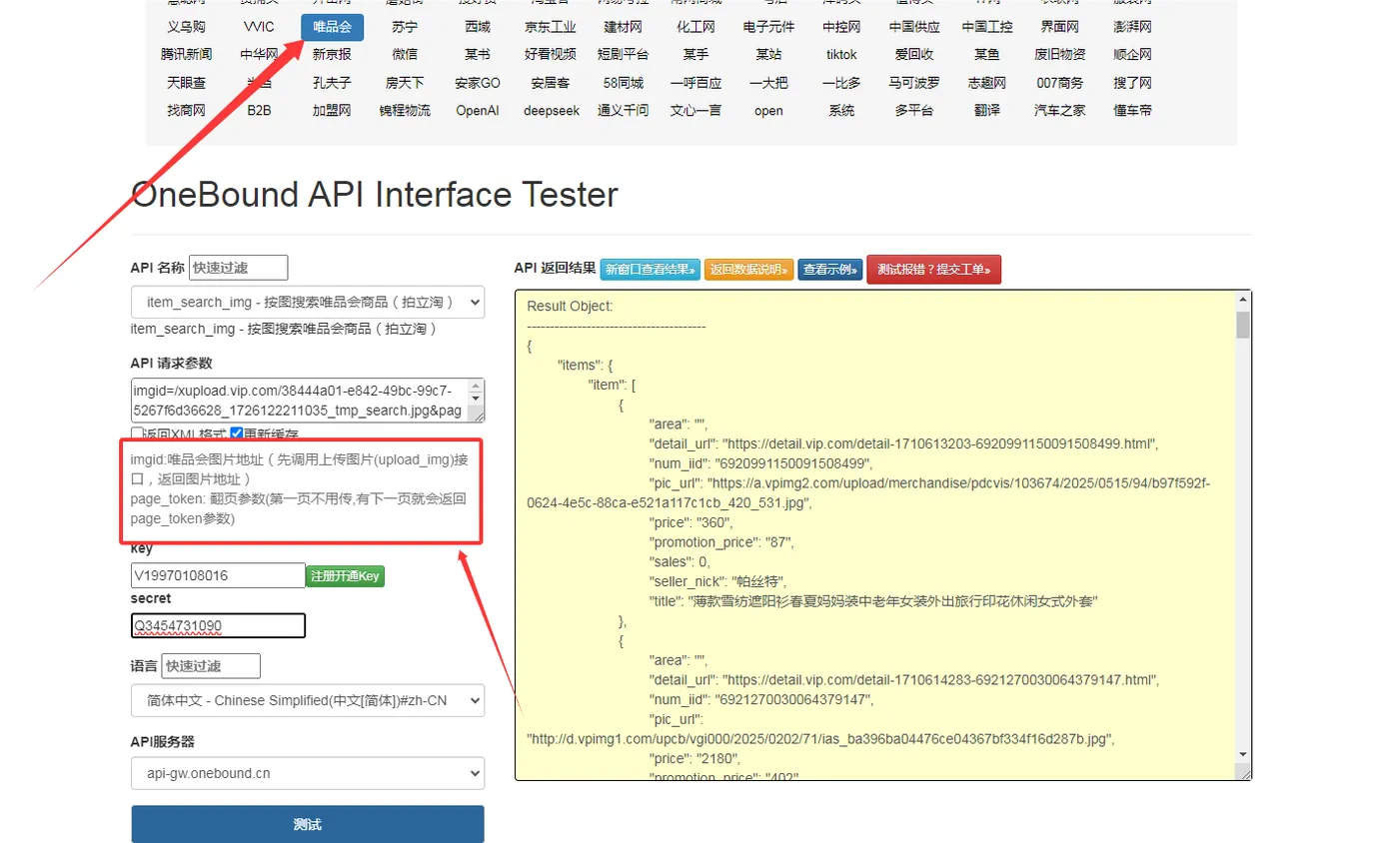Click the result panel scrollbar thumb
This screenshot has width=1399, height=843.
[x=1243, y=325]
